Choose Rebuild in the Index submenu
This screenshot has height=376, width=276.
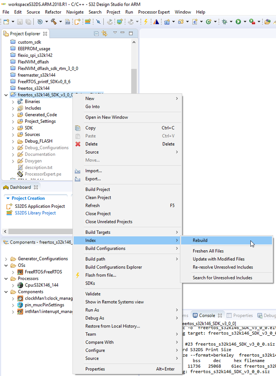pyautogui.click(x=226, y=240)
